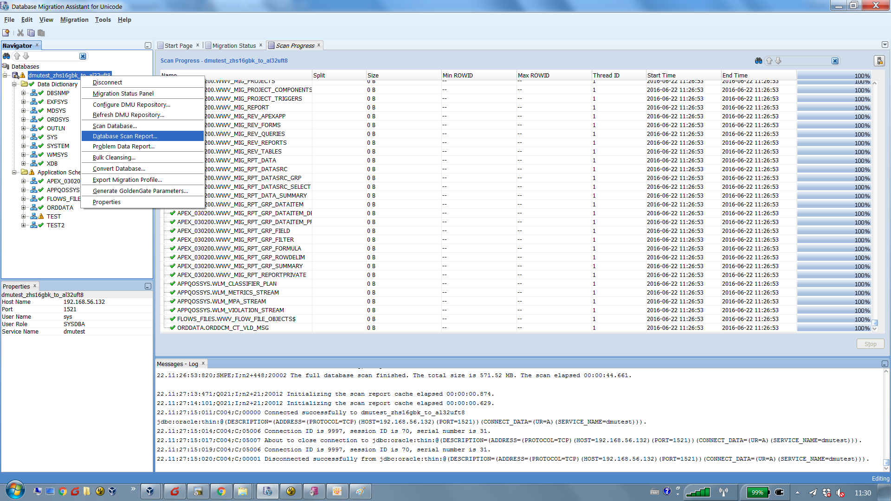Viewport: 891px width, 501px height.
Task: Choose Generate GoldenGate Parameters item
Action: click(x=142, y=191)
